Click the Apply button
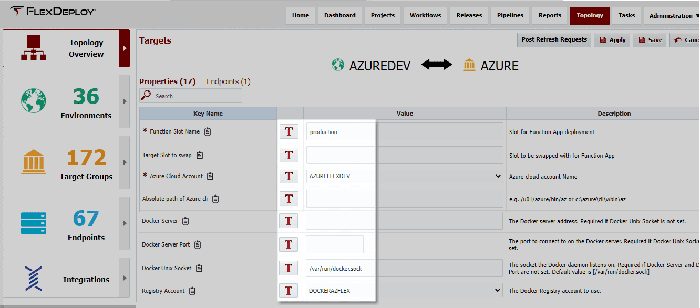Image resolution: width=700 pixels, height=308 pixels. click(x=612, y=40)
